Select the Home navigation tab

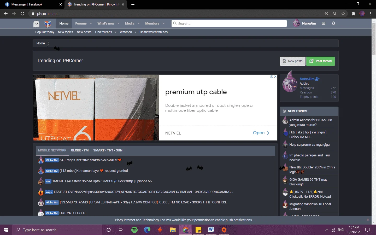[64, 23]
